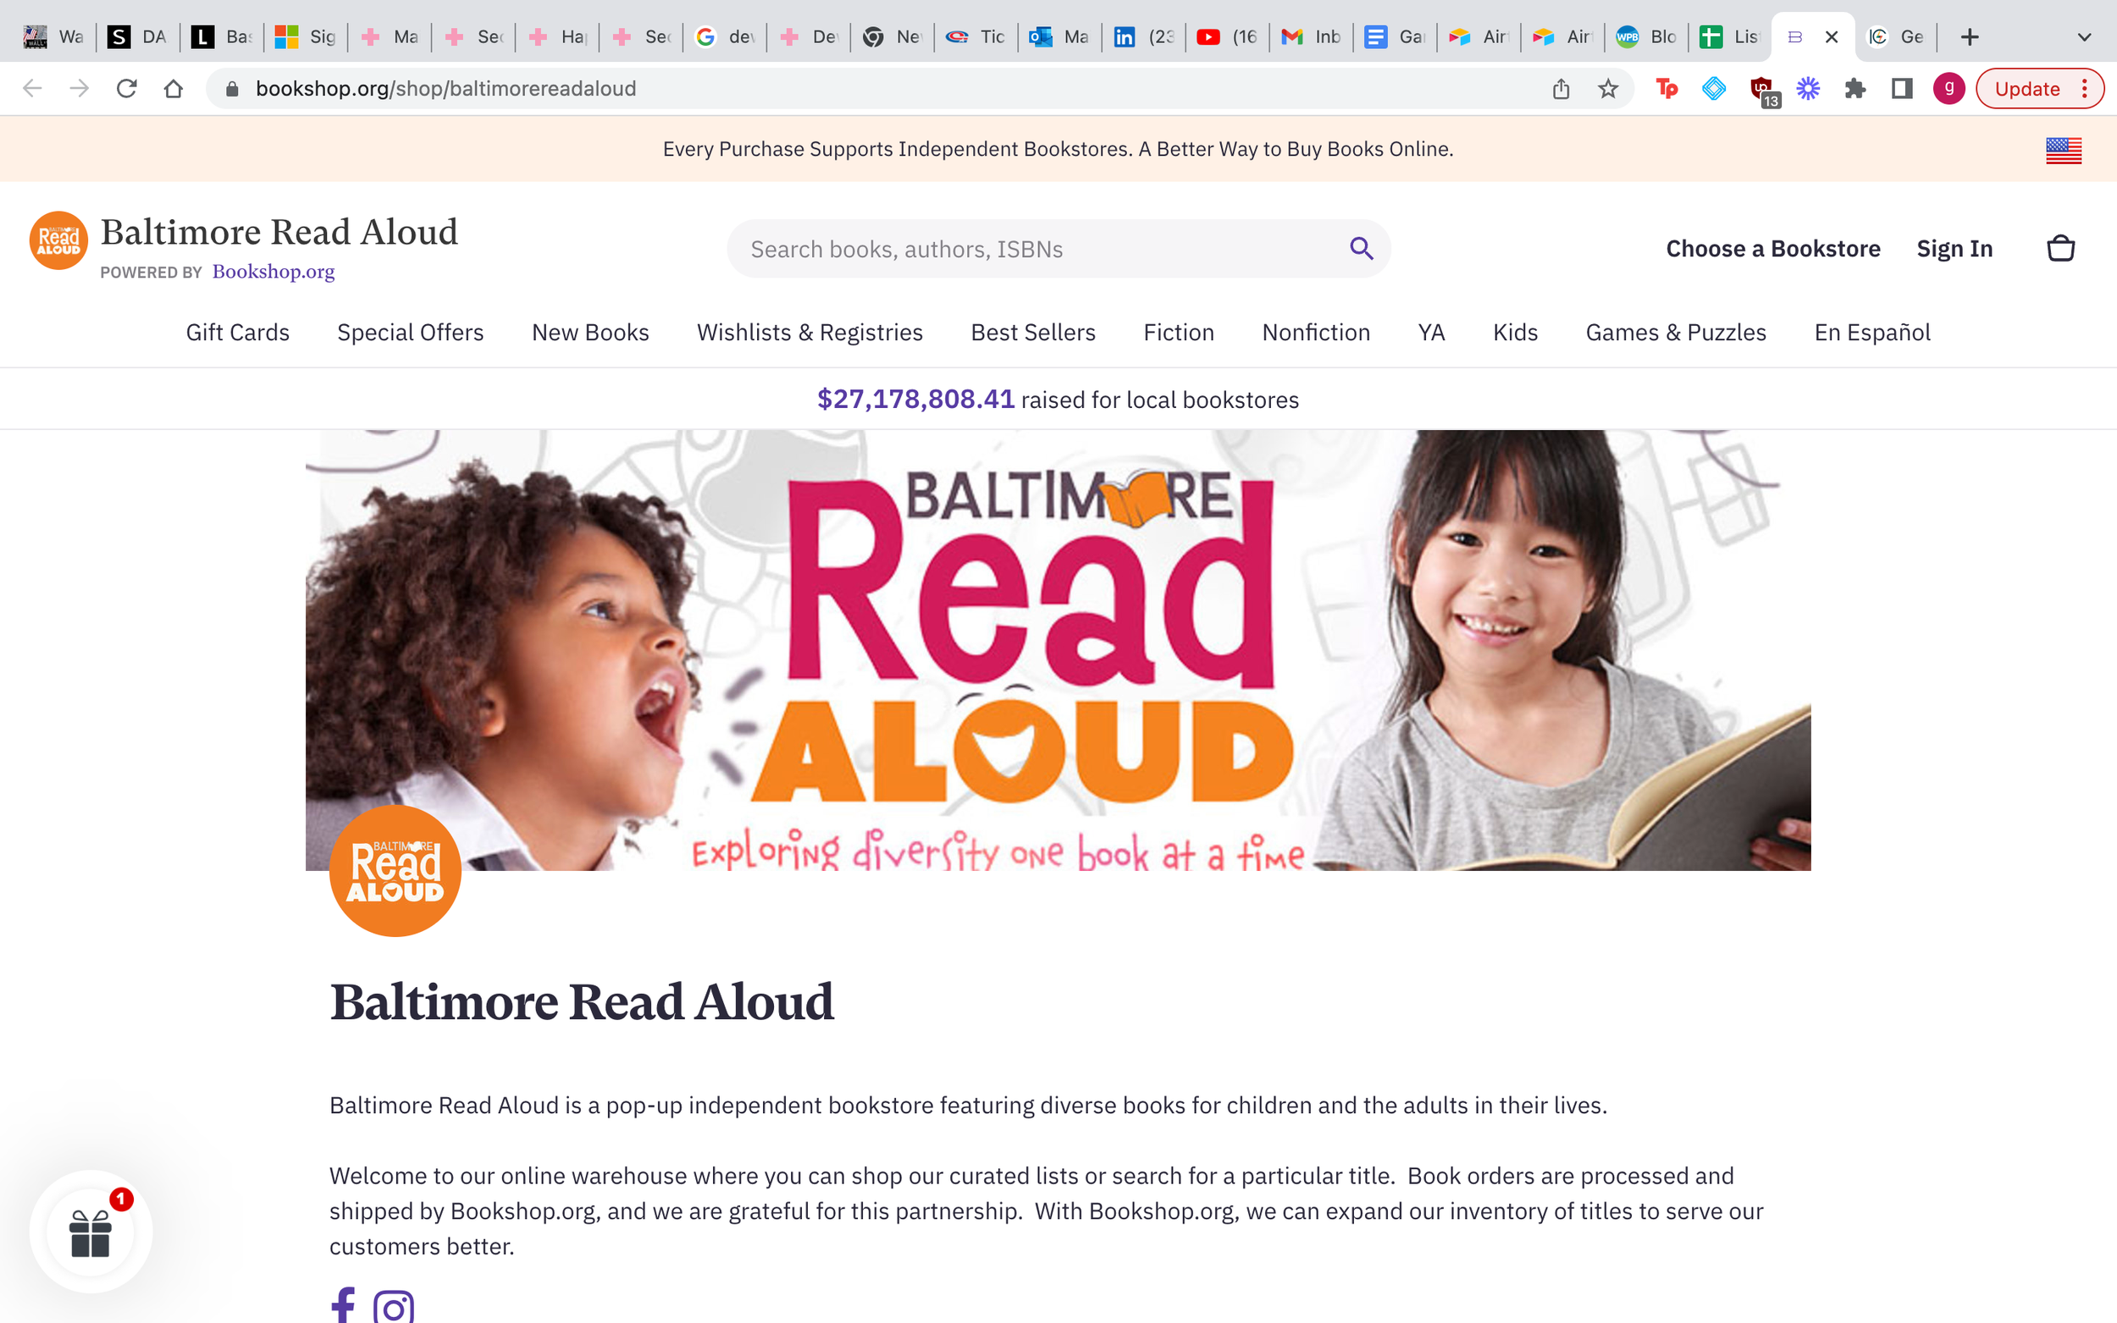Image resolution: width=2117 pixels, height=1323 pixels.
Task: Open the shopping cart icon
Action: [2060, 249]
